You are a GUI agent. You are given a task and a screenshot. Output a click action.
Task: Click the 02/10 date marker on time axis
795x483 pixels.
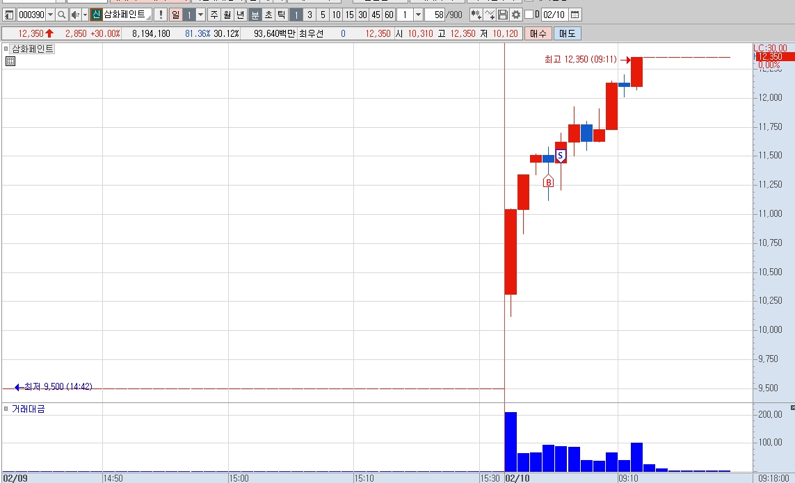tap(517, 478)
